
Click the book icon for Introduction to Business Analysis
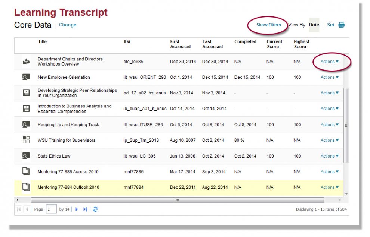[26, 108]
